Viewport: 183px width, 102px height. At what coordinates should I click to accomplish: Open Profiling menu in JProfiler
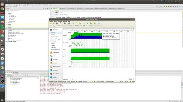coord(60,22)
